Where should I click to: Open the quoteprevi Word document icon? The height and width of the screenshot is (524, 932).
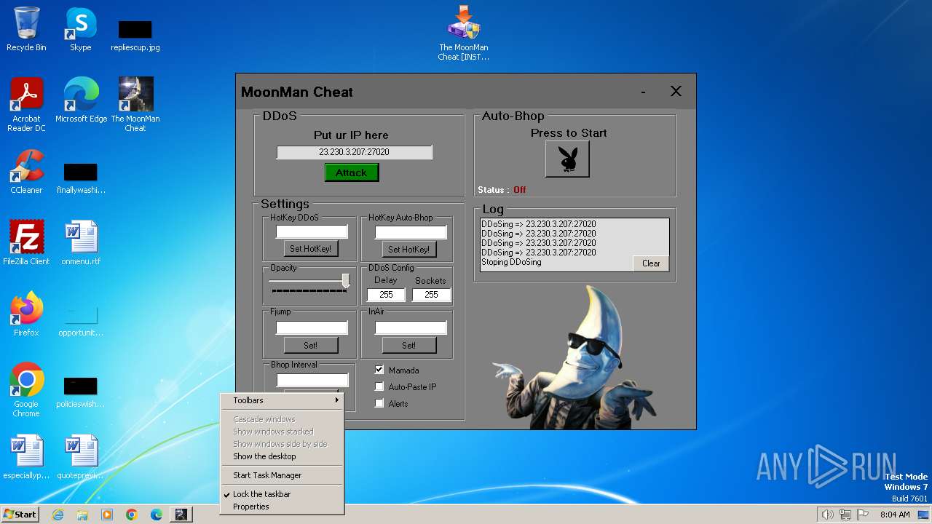coord(81,457)
